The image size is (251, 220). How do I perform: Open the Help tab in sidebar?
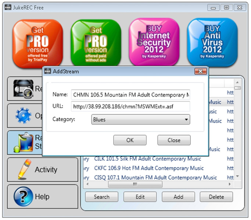[43, 197]
